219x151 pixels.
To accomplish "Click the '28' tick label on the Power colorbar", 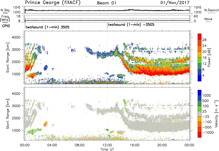I will (x=204, y=40).
